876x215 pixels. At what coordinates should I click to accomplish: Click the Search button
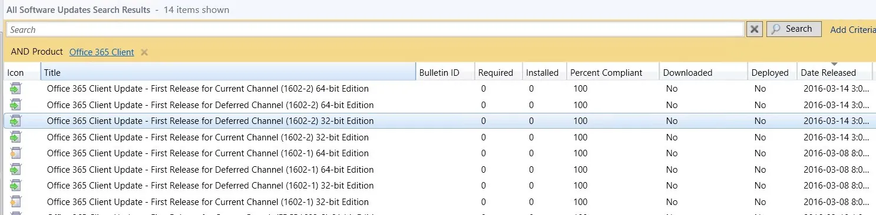click(794, 29)
